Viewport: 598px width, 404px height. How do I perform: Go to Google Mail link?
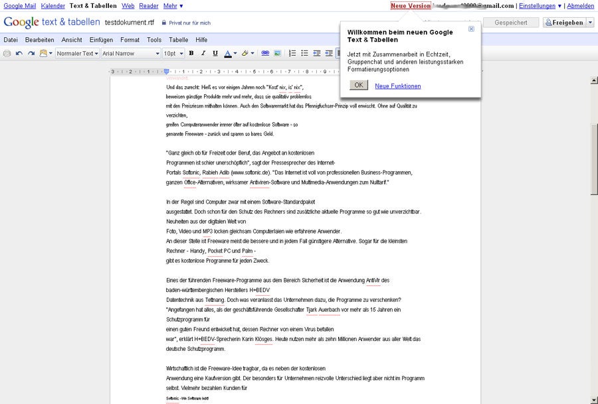pos(20,6)
